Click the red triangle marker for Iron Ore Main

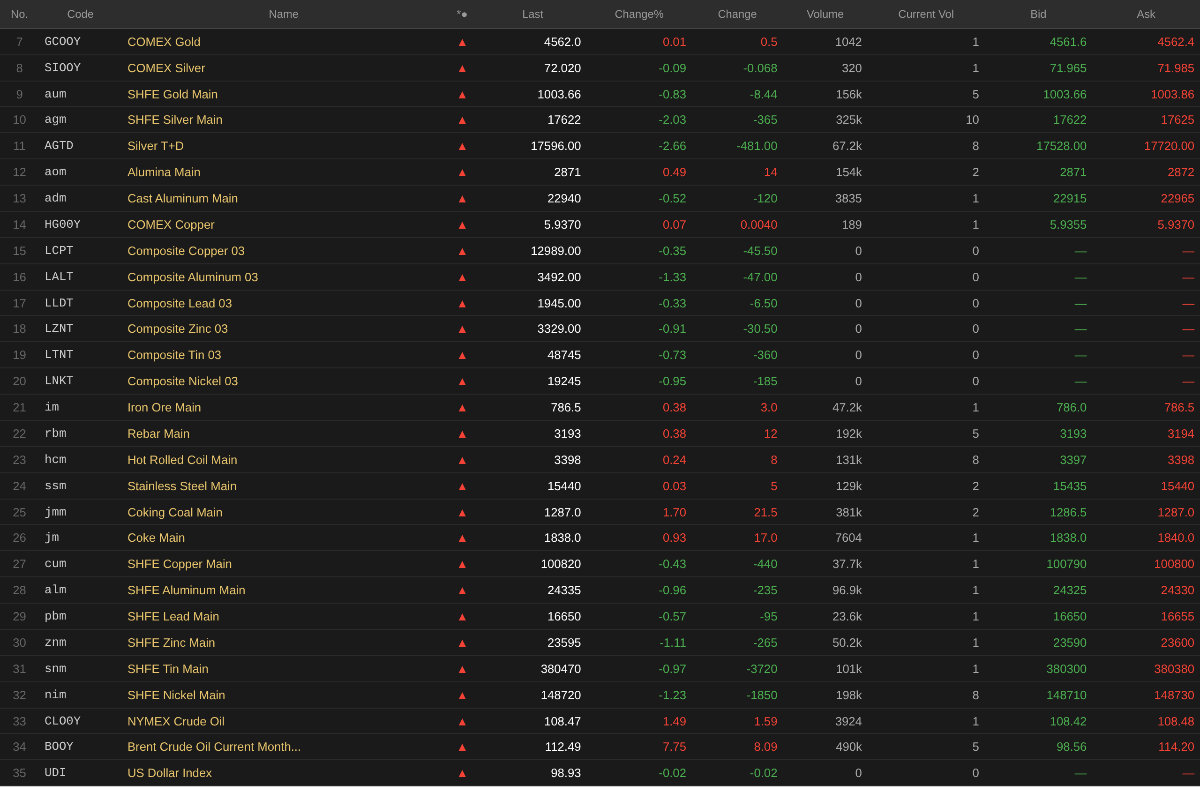pyautogui.click(x=462, y=408)
